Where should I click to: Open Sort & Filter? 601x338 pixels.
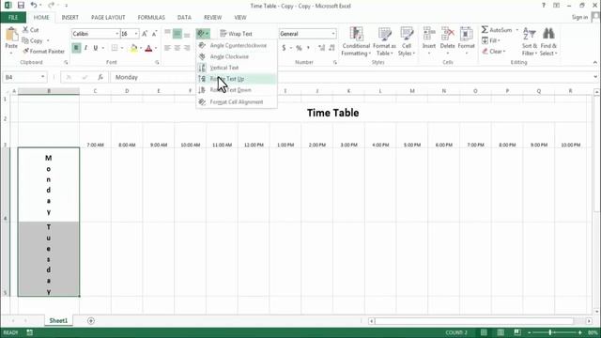coord(530,41)
